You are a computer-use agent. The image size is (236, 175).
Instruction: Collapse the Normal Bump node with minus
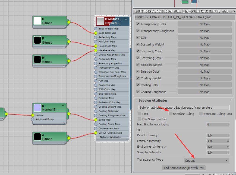[x=63, y=105]
